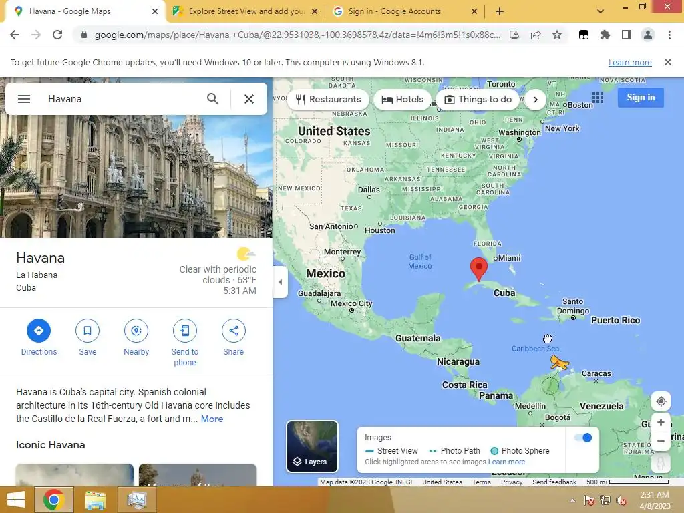Click the Terms link on map footer
Viewport: 684px width, 513px height.
(481, 482)
